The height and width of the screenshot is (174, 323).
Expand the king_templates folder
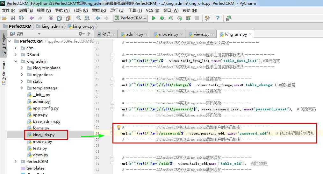(x=22, y=68)
